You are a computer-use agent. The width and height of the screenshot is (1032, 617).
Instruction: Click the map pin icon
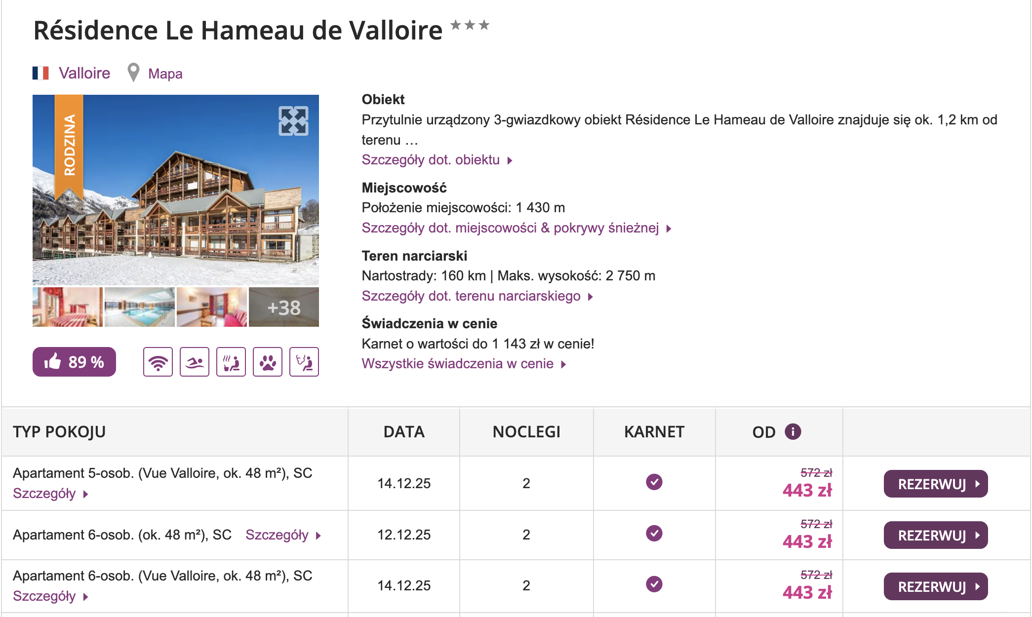(133, 73)
